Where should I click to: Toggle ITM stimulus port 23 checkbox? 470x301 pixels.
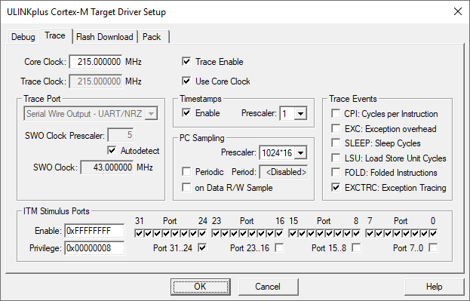tap(216, 233)
